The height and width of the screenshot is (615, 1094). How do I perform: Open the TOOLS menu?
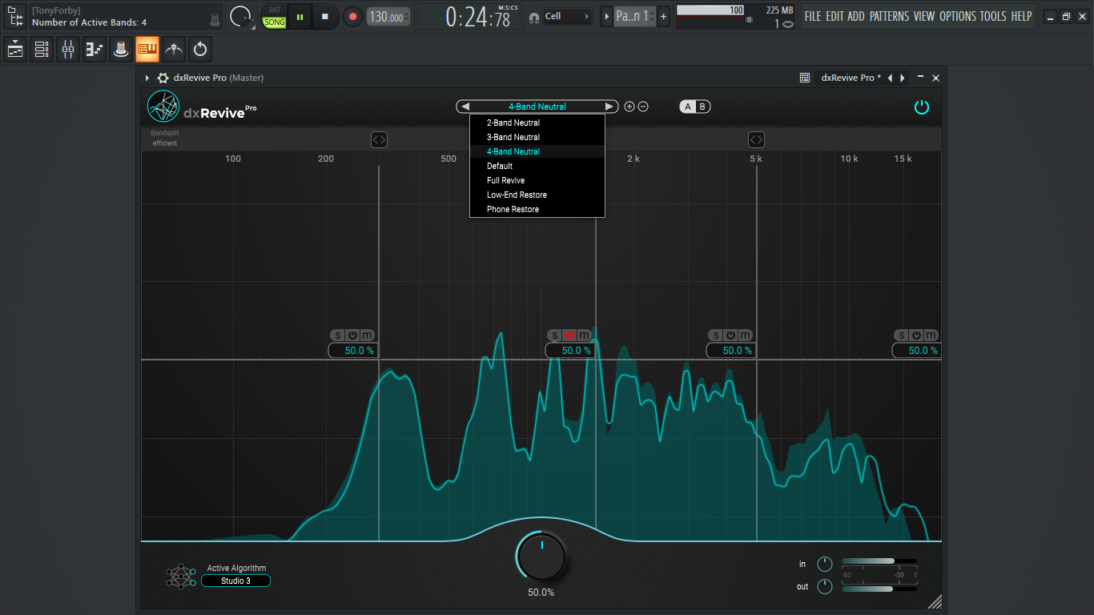tap(993, 16)
